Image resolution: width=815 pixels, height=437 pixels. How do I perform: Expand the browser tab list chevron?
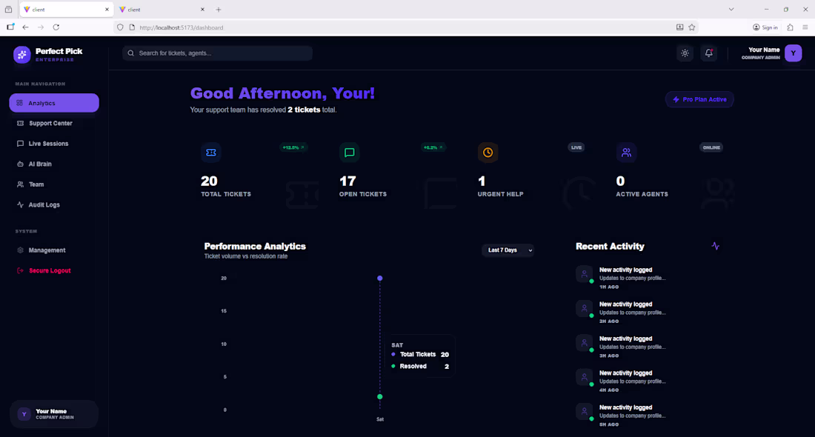click(x=731, y=10)
